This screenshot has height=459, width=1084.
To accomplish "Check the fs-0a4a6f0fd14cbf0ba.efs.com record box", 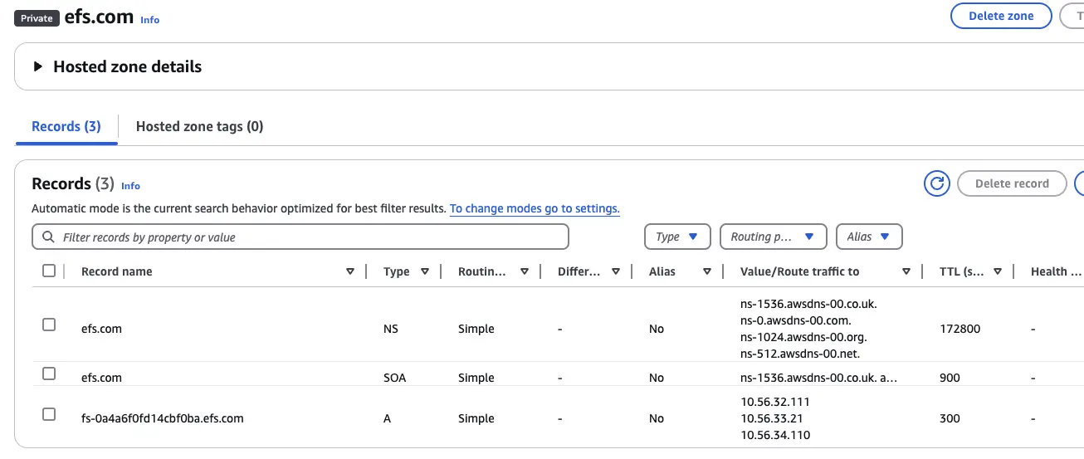I will click(x=49, y=414).
